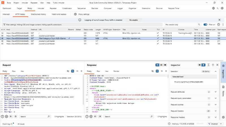Screen dimensions: 226x127
Task: Toggle show newline \n in Response panel
Action: [x=162, y=71]
